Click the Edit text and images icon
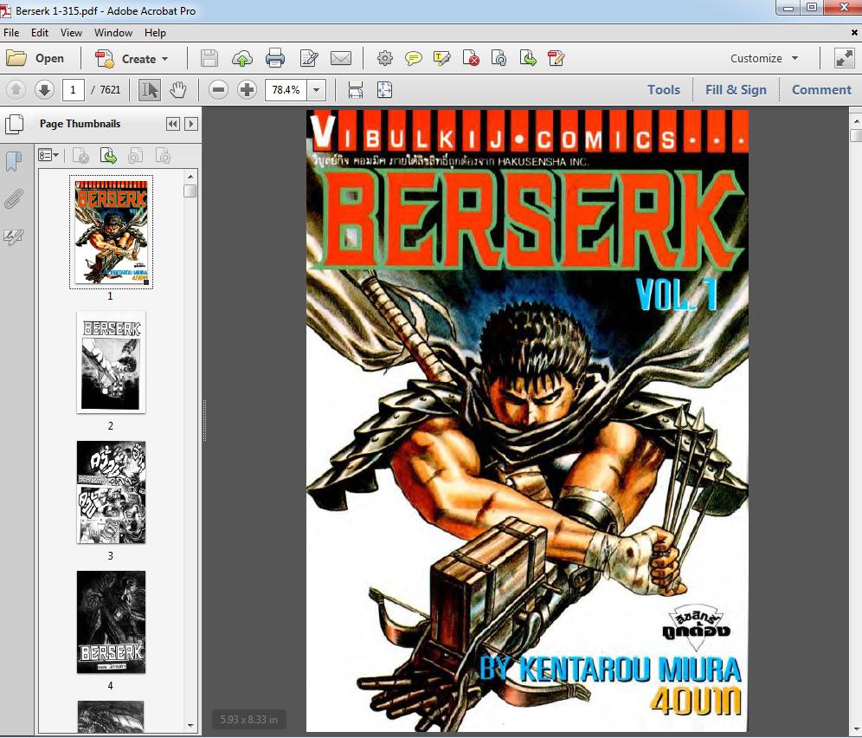 coord(308,58)
